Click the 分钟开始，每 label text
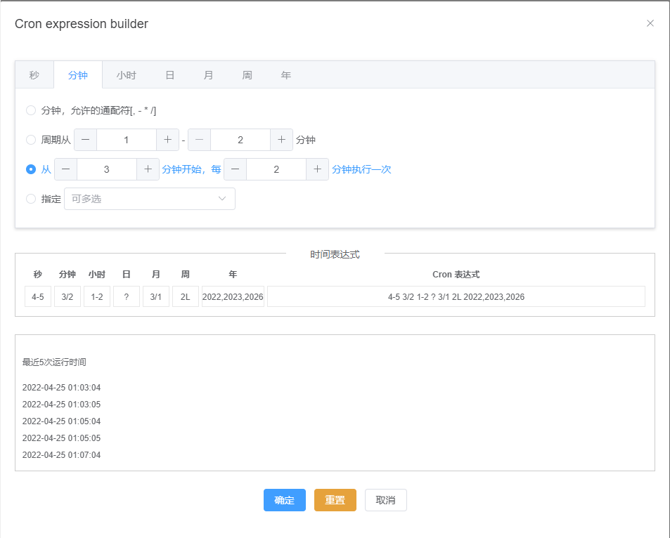 tap(191, 169)
